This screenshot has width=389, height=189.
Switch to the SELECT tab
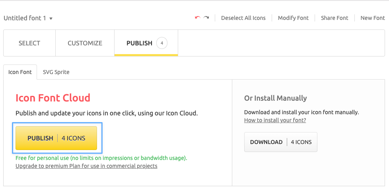click(29, 43)
